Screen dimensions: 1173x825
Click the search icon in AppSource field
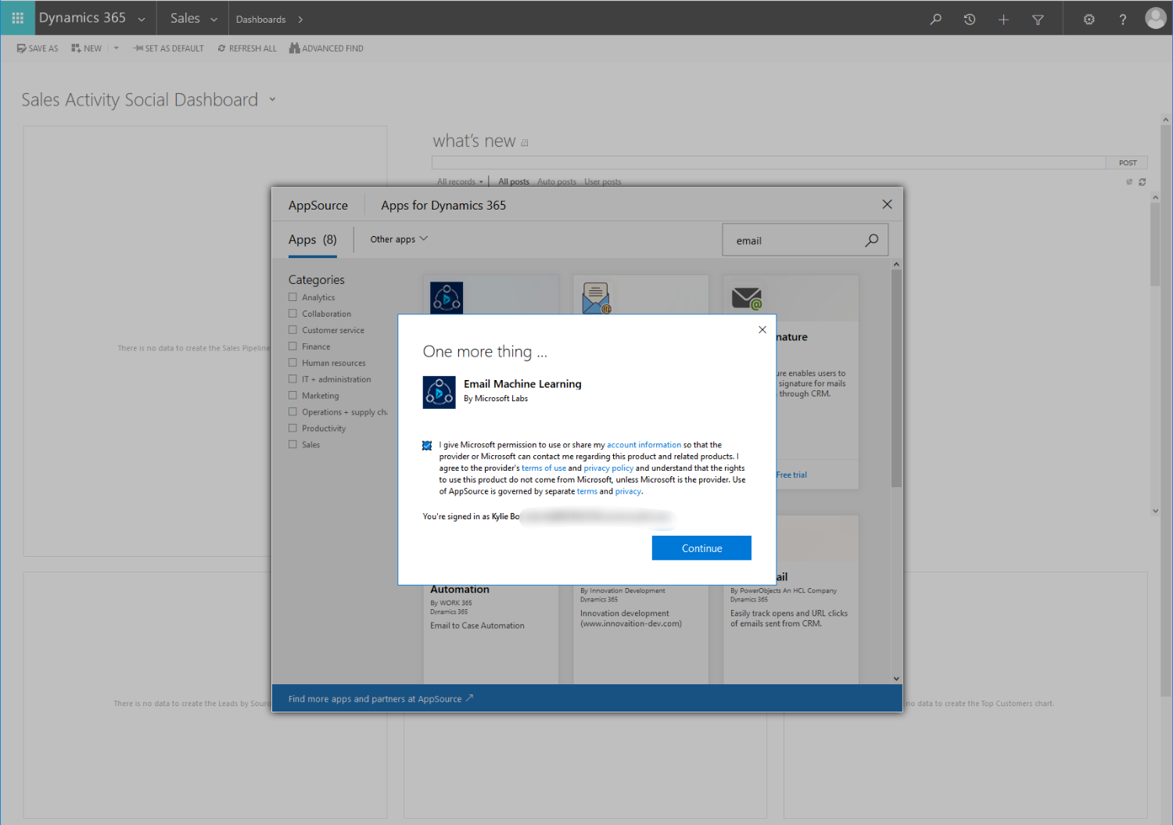click(x=872, y=240)
